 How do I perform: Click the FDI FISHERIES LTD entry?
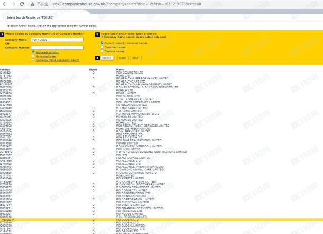point(129,211)
